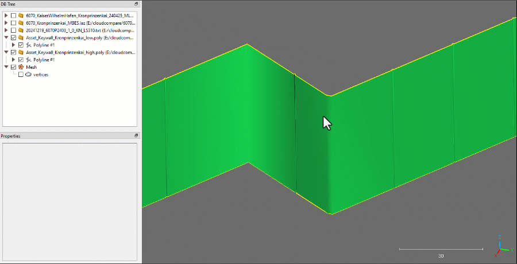The image size is (517, 264).
Task: Uncheck Asset_Keywall_Kronprinzenkai_low.poly visibility checkbox
Action: [x=14, y=37]
